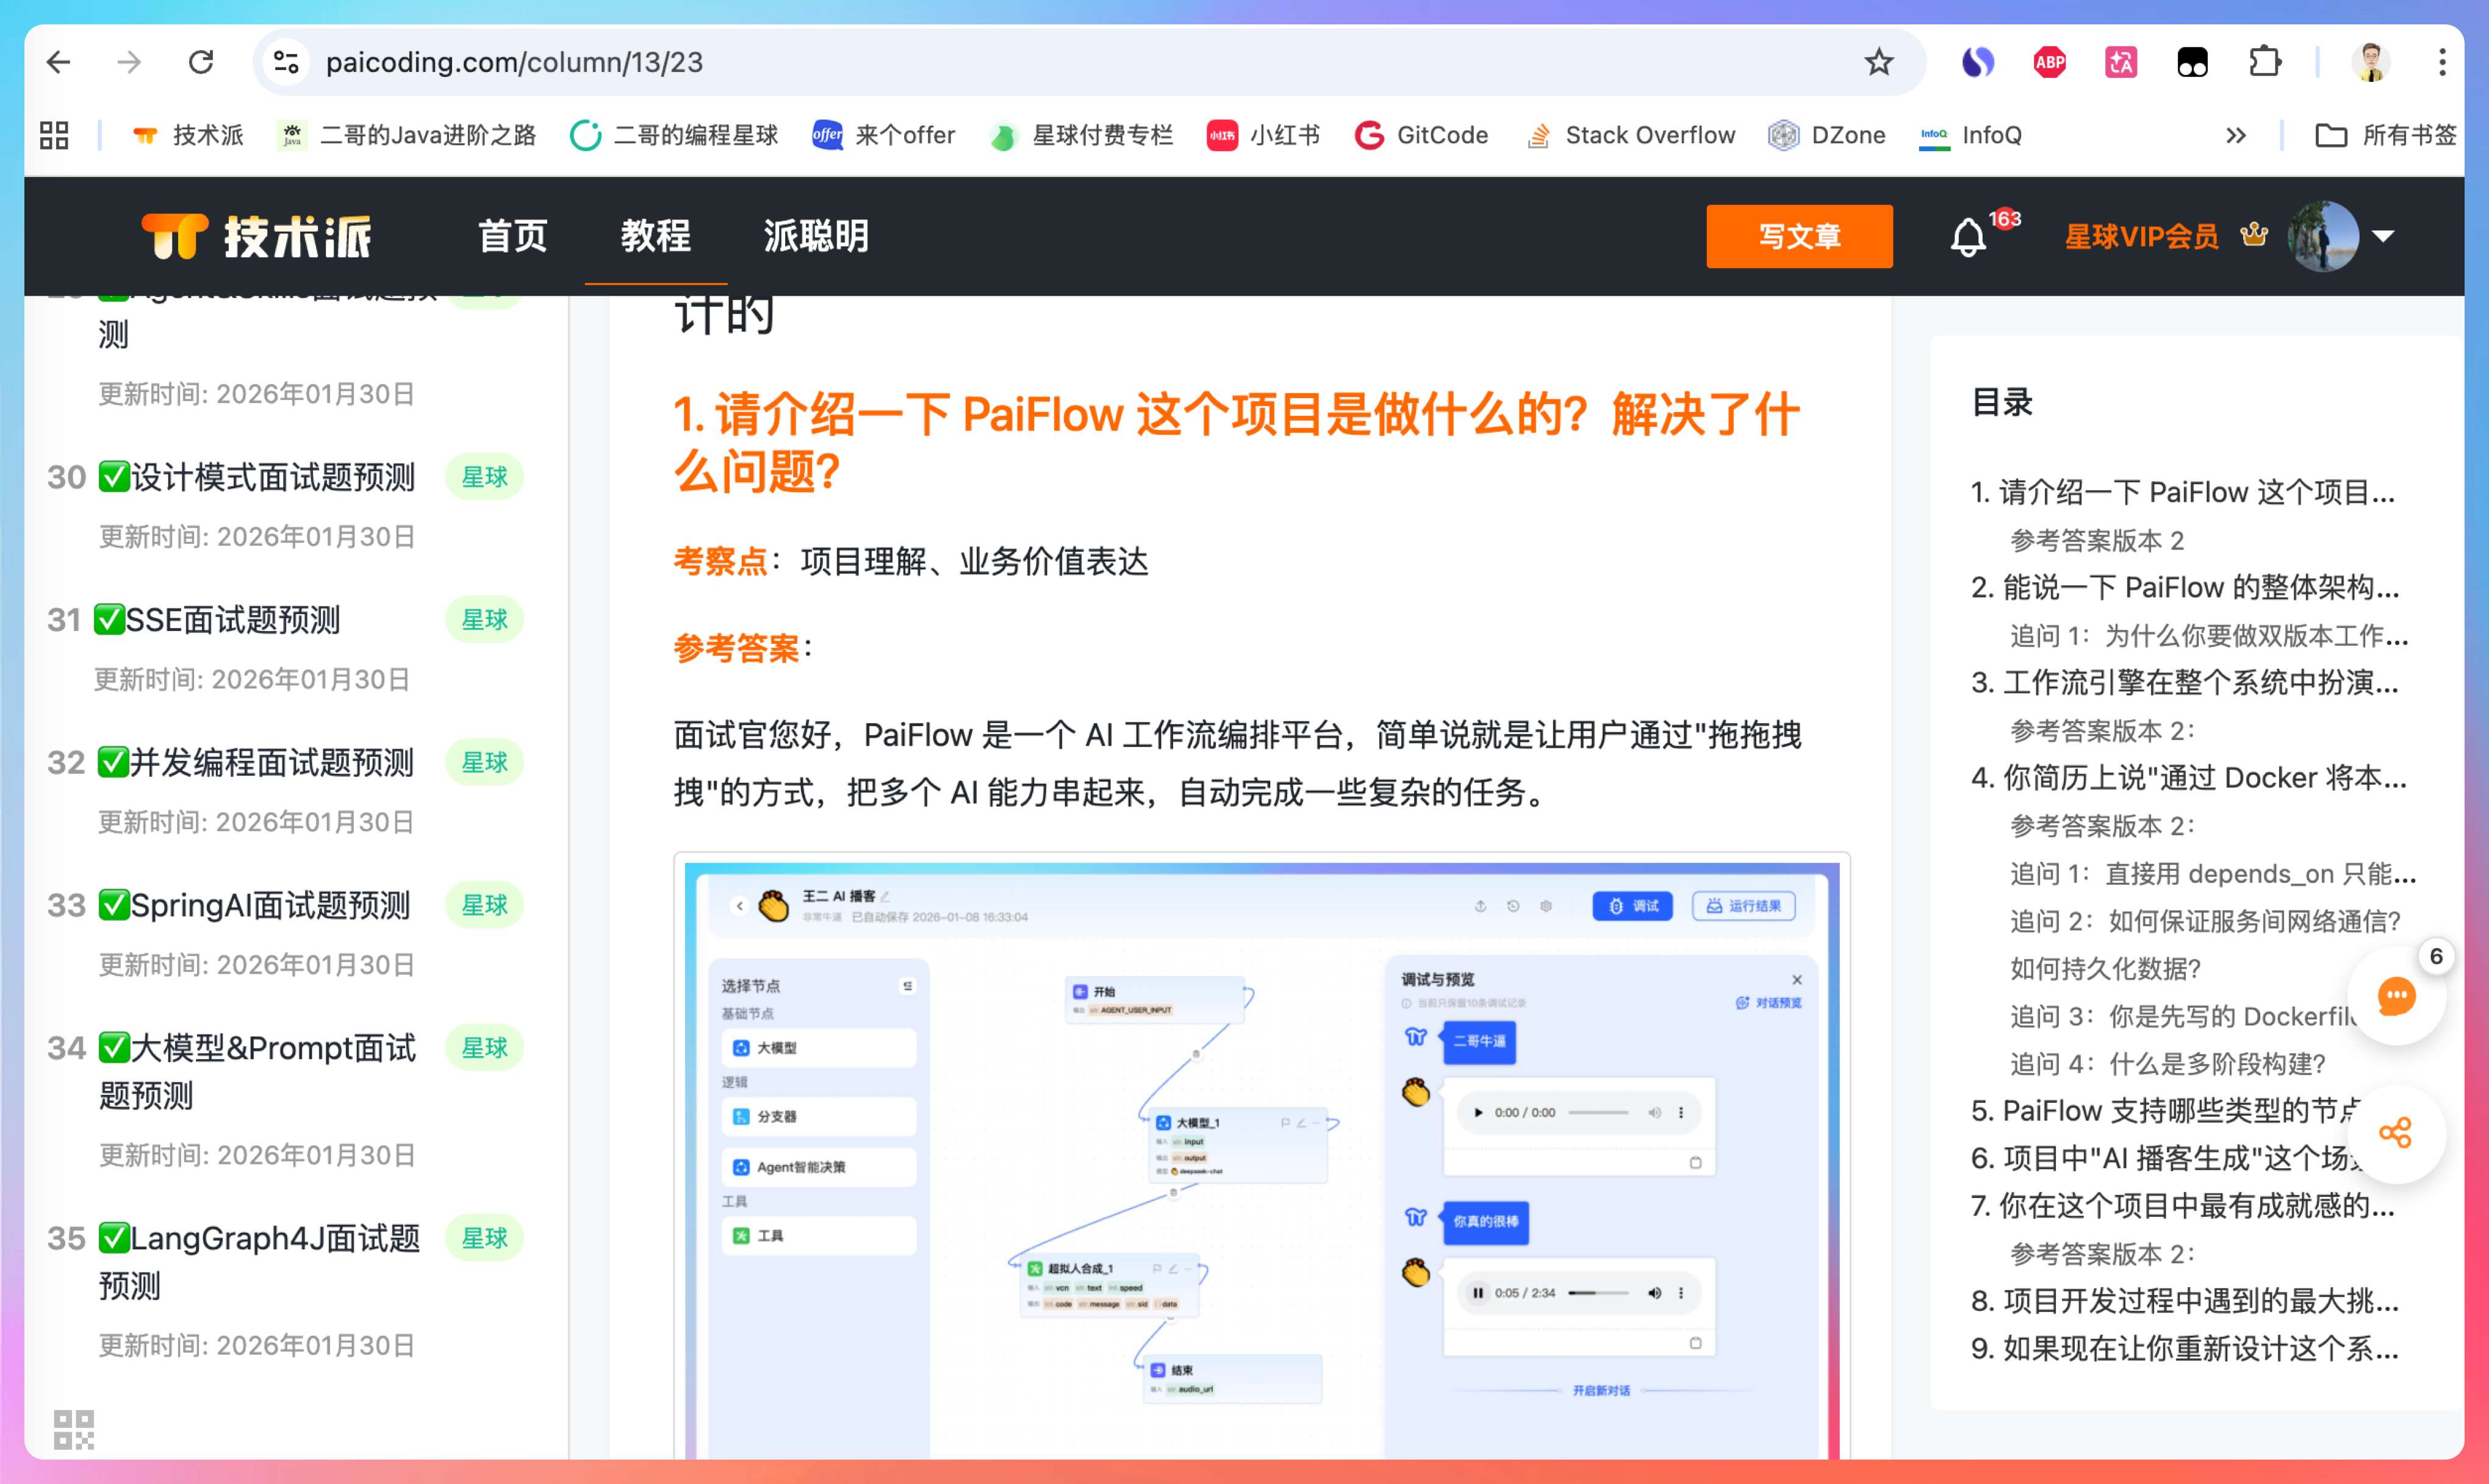Click site information toggle in address bar
Image resolution: width=2489 pixels, height=1484 pixels.
[286, 62]
